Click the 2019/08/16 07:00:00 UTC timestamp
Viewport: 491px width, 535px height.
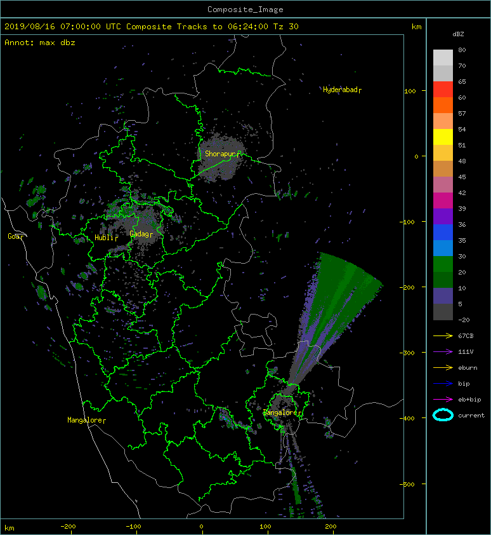pos(63,27)
